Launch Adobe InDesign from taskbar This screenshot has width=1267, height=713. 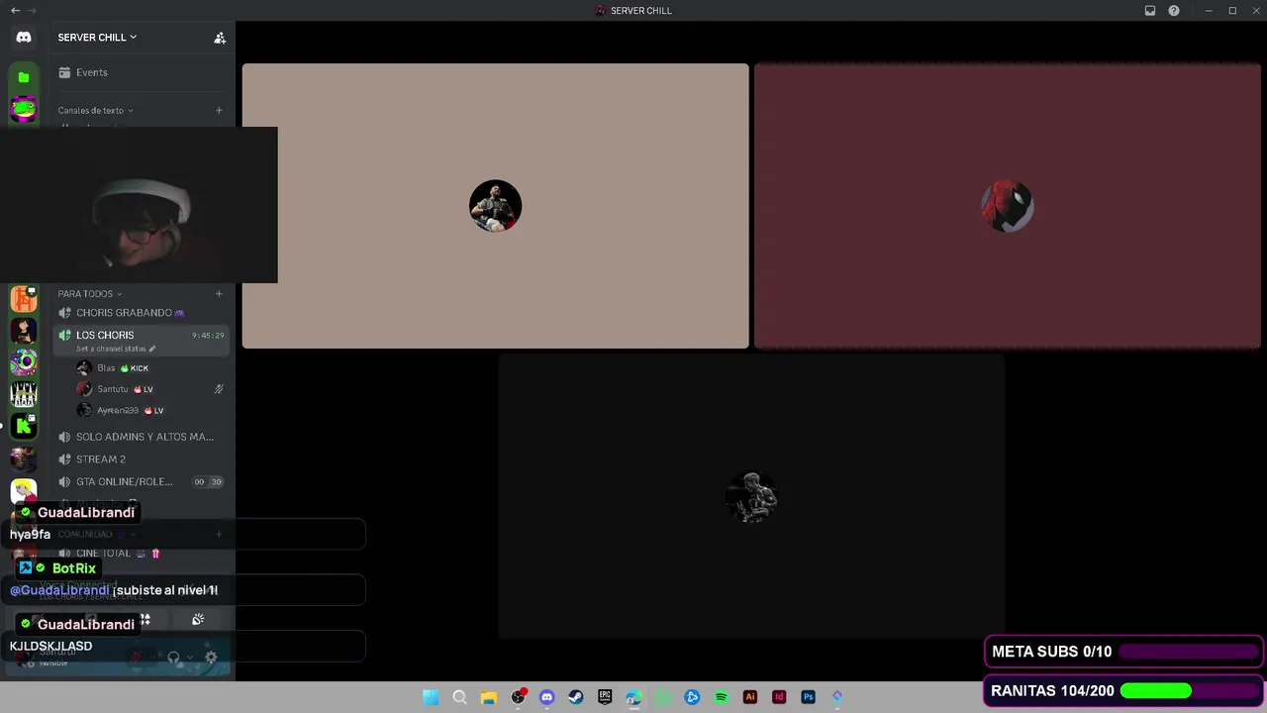coord(779,697)
